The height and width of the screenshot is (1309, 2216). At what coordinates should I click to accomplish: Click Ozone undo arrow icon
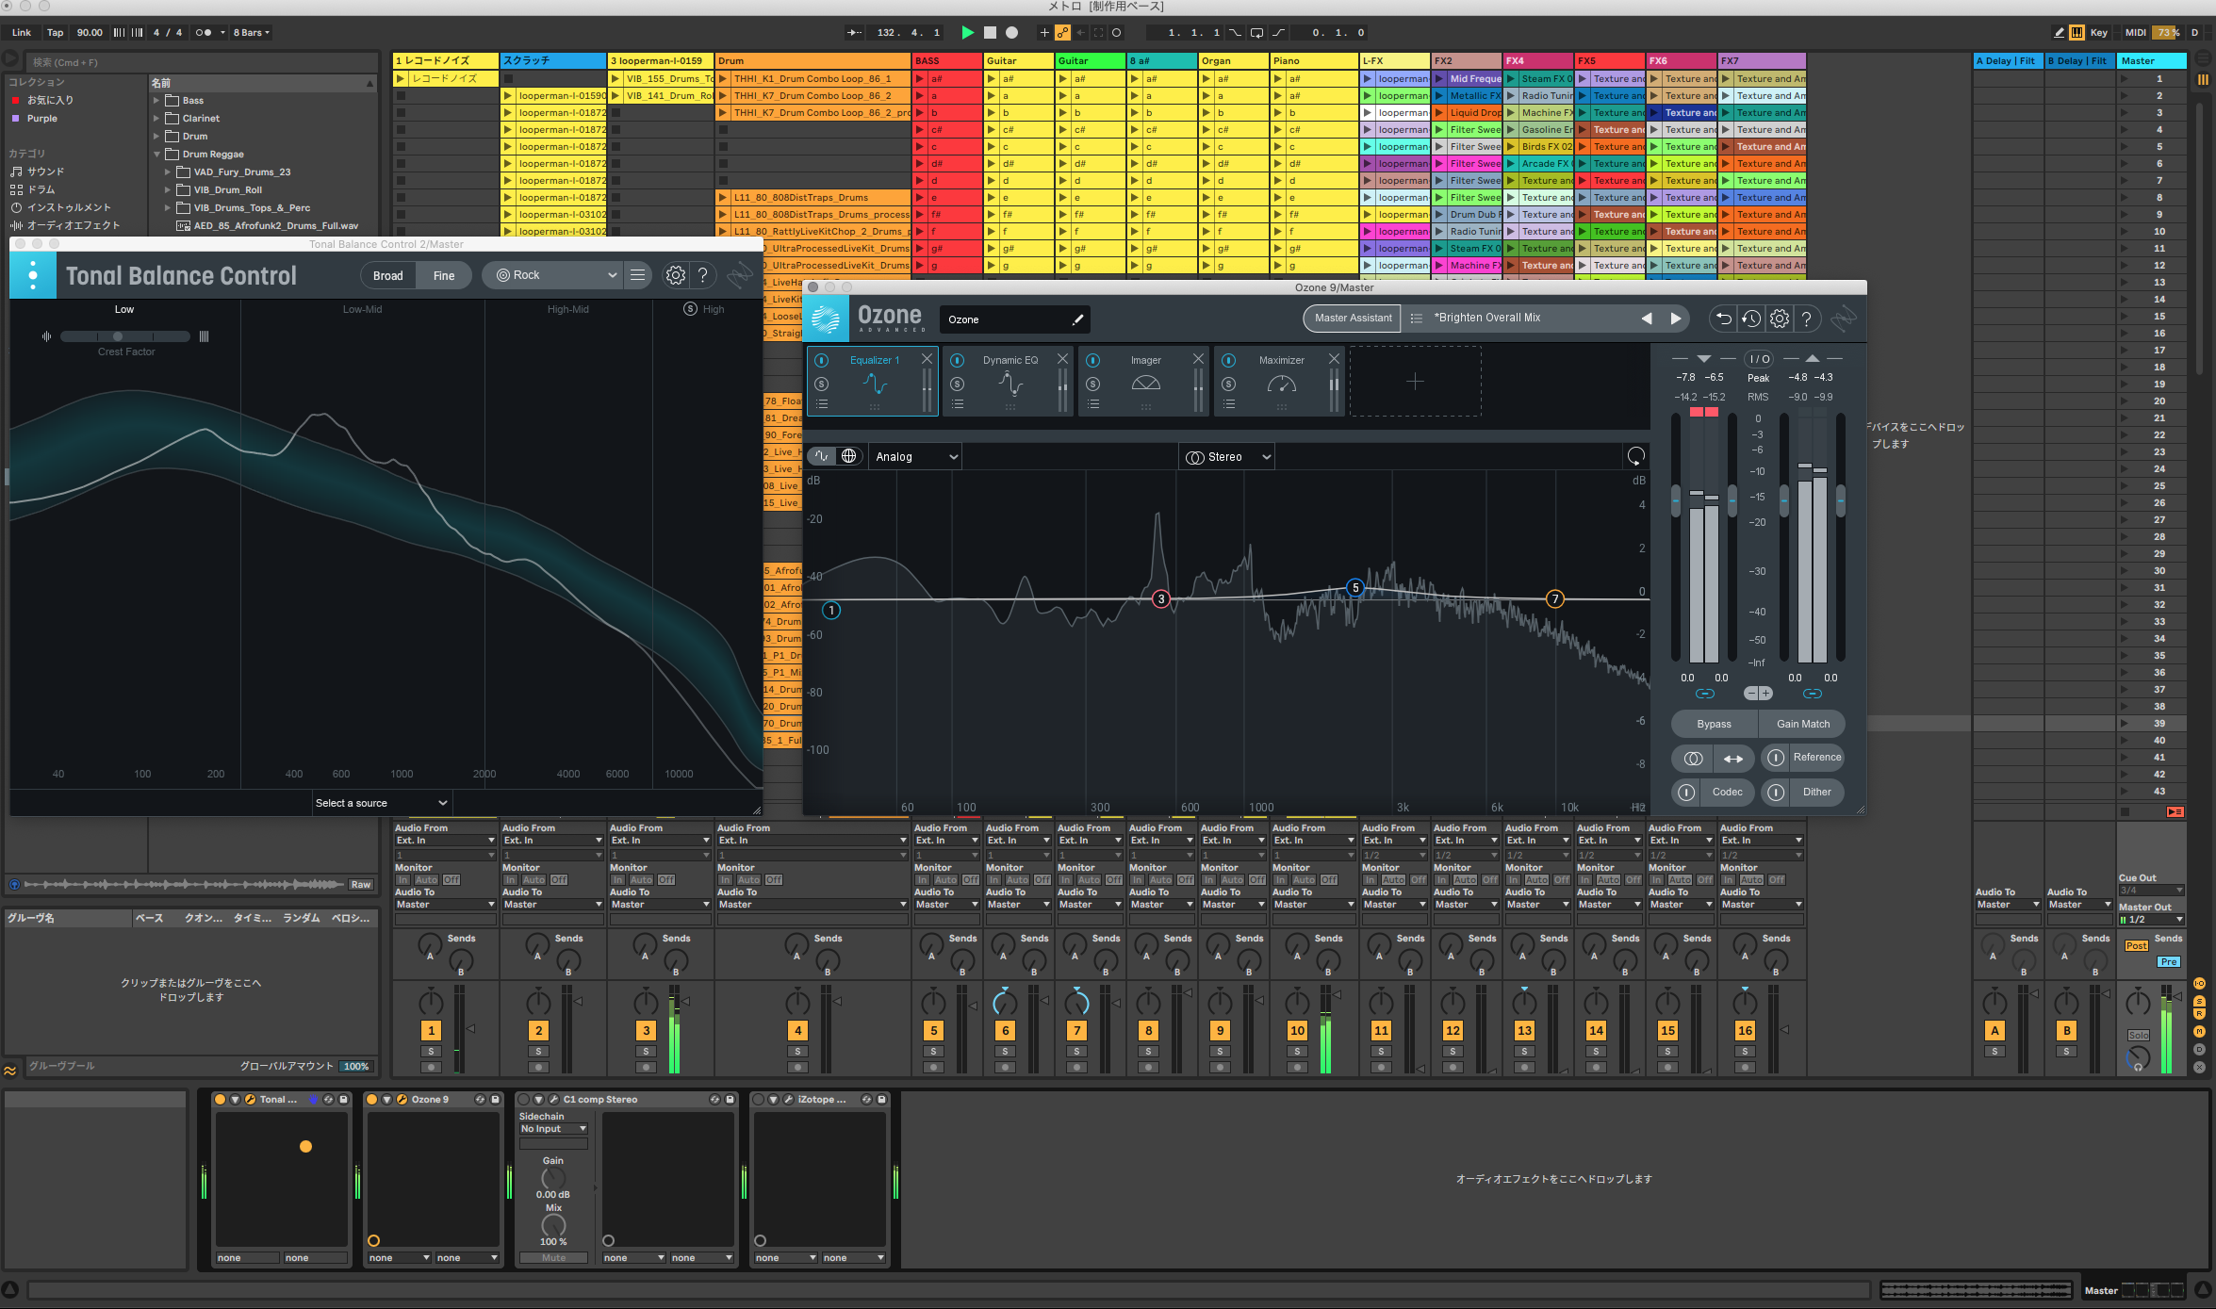[x=1722, y=319]
